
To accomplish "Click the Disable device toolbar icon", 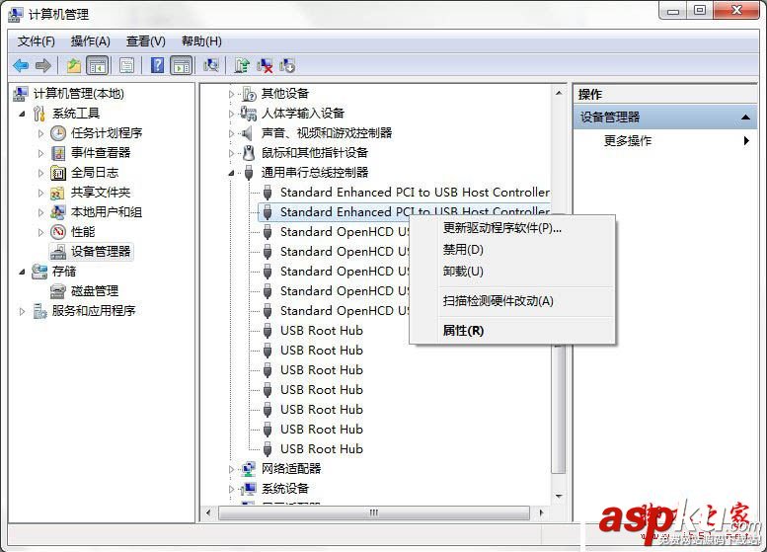I will (x=287, y=65).
